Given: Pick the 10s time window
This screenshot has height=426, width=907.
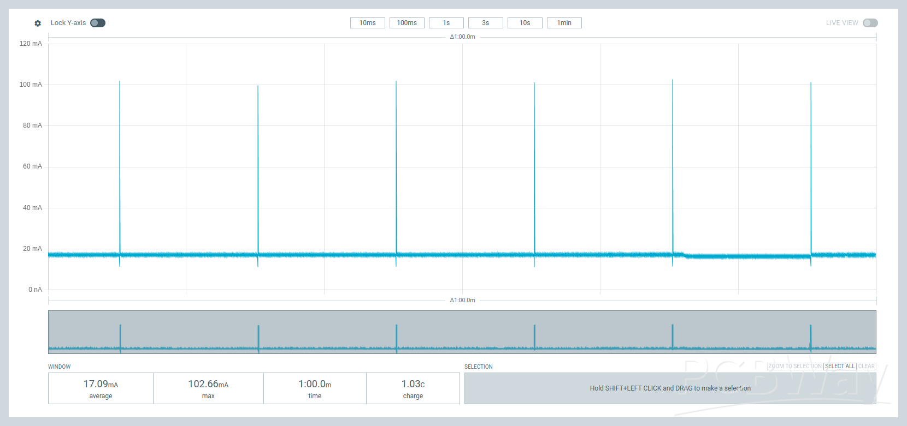Looking at the screenshot, I should (x=525, y=23).
